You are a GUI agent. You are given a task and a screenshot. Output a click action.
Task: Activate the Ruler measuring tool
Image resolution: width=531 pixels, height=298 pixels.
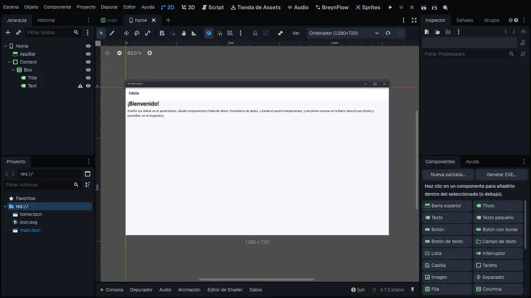click(x=194, y=33)
